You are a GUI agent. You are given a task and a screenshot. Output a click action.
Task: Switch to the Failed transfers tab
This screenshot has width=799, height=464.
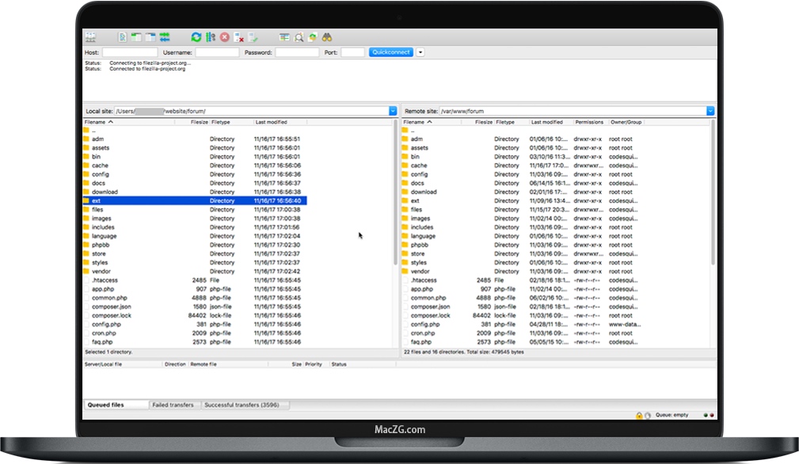coord(173,405)
